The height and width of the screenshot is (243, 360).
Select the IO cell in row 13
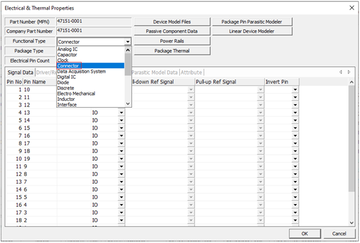105,182
